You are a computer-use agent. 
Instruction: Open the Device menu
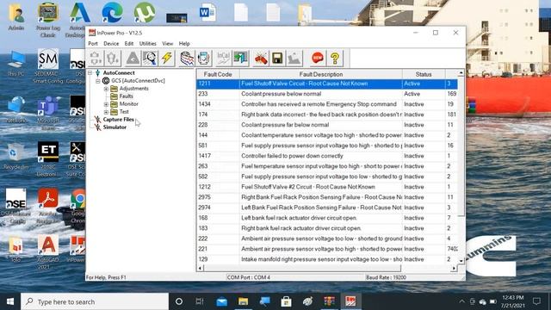[x=111, y=44]
